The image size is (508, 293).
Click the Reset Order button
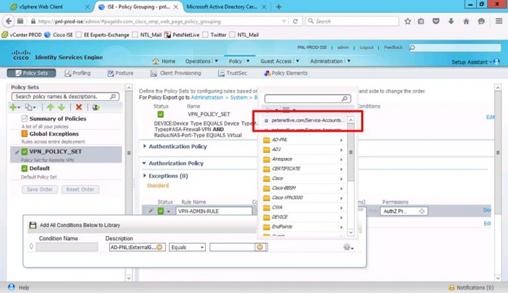pos(80,189)
